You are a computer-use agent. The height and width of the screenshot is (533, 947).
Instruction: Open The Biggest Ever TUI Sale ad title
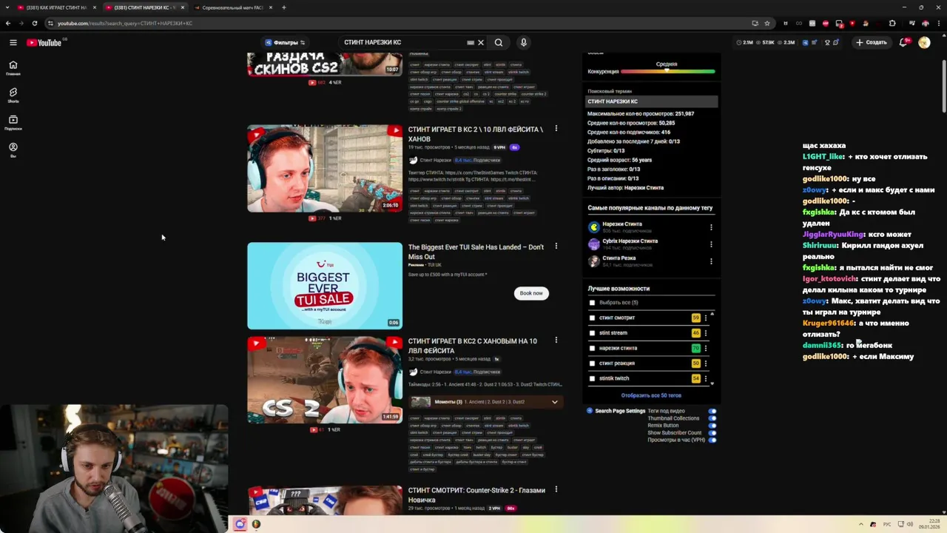(x=476, y=252)
